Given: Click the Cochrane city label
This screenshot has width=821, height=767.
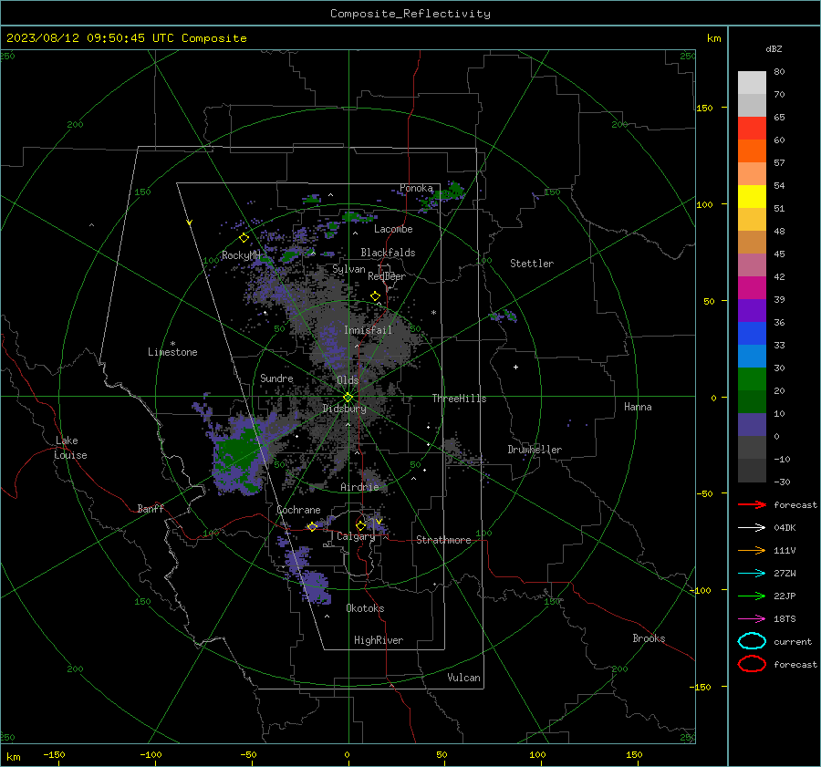Looking at the screenshot, I should coord(298,510).
